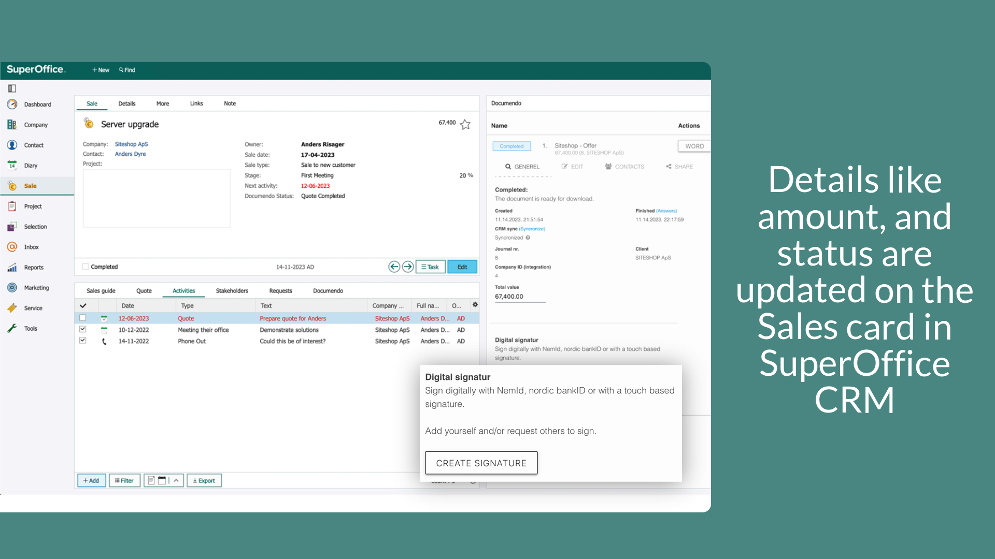Open the Requests tab

click(x=281, y=291)
